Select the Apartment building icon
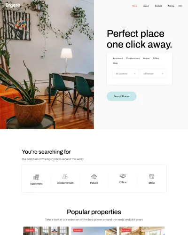The image size is (188, 235). (36, 177)
